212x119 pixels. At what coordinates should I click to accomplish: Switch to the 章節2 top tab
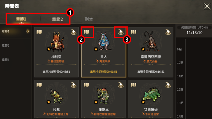[x=57, y=19]
